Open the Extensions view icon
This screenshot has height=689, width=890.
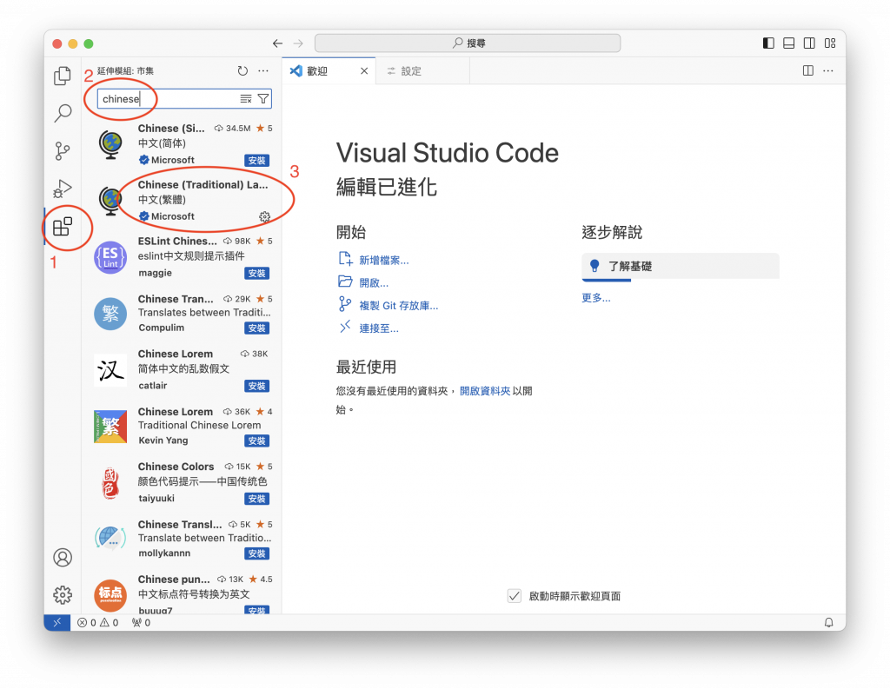[x=63, y=227]
